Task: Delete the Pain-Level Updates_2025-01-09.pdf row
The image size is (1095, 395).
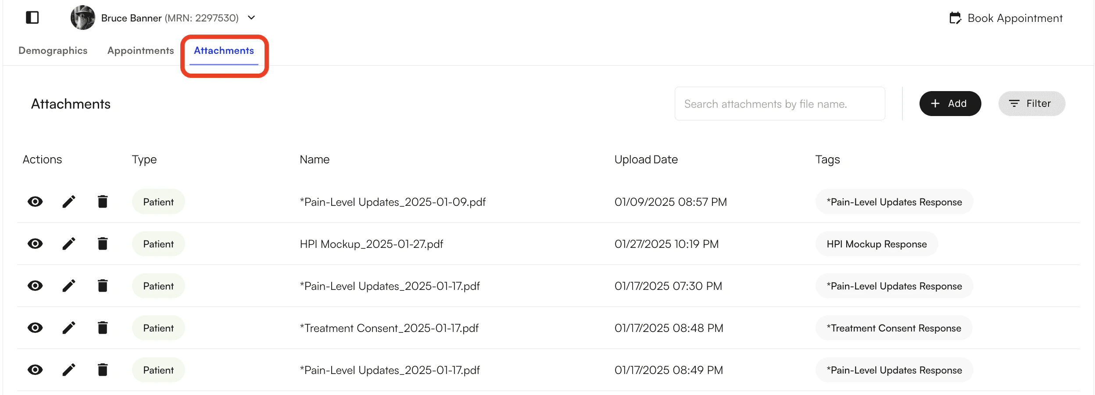Action: click(x=103, y=201)
